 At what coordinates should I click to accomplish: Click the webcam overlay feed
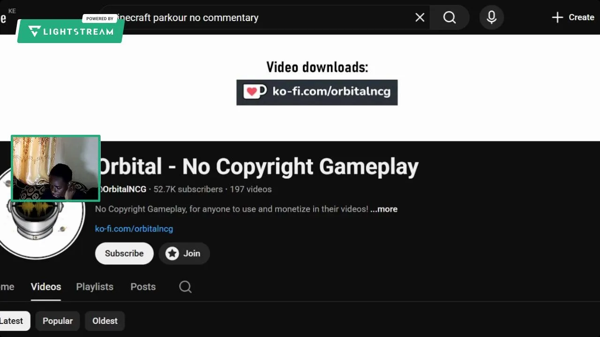coord(56,168)
